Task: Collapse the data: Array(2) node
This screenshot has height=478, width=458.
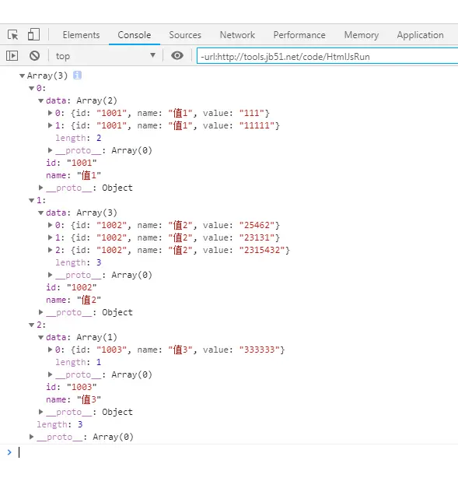Action: [x=40, y=100]
